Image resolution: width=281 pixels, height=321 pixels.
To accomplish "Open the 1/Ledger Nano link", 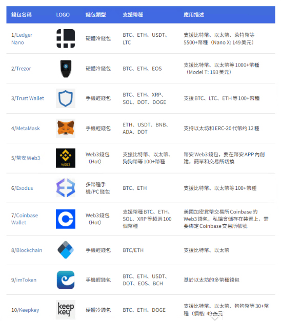I will [22, 39].
